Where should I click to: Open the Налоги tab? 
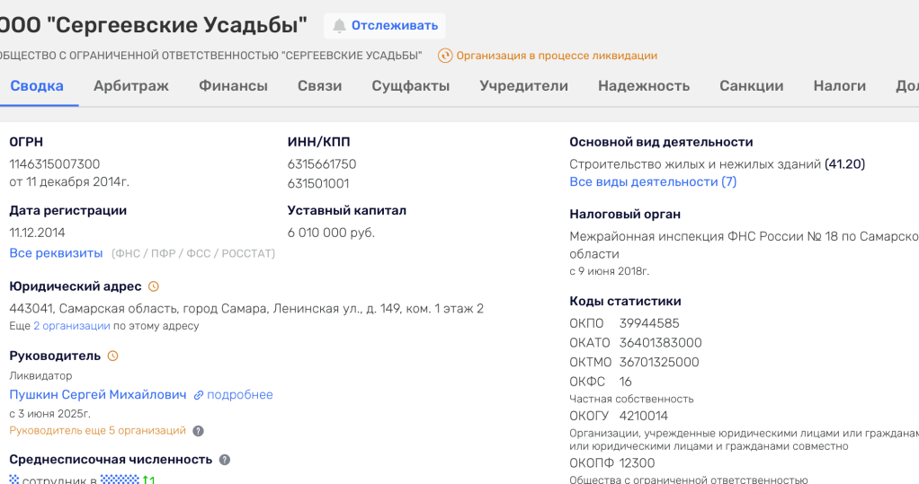coord(840,86)
